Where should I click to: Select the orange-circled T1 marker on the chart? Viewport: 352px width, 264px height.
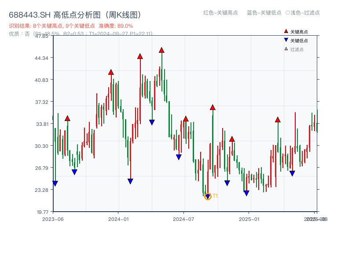pos(208,195)
